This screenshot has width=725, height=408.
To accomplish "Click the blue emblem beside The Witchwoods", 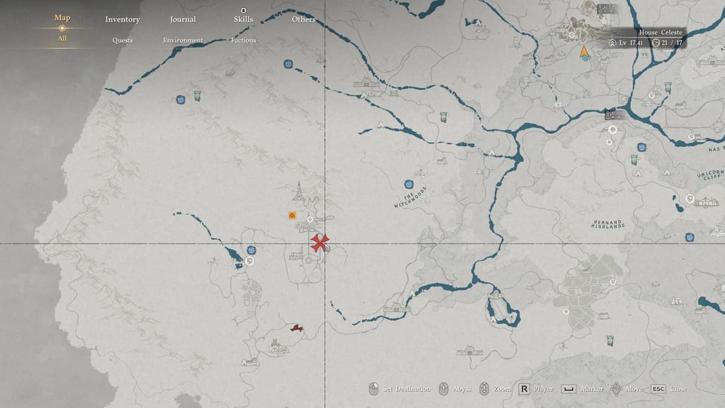I will click(409, 184).
